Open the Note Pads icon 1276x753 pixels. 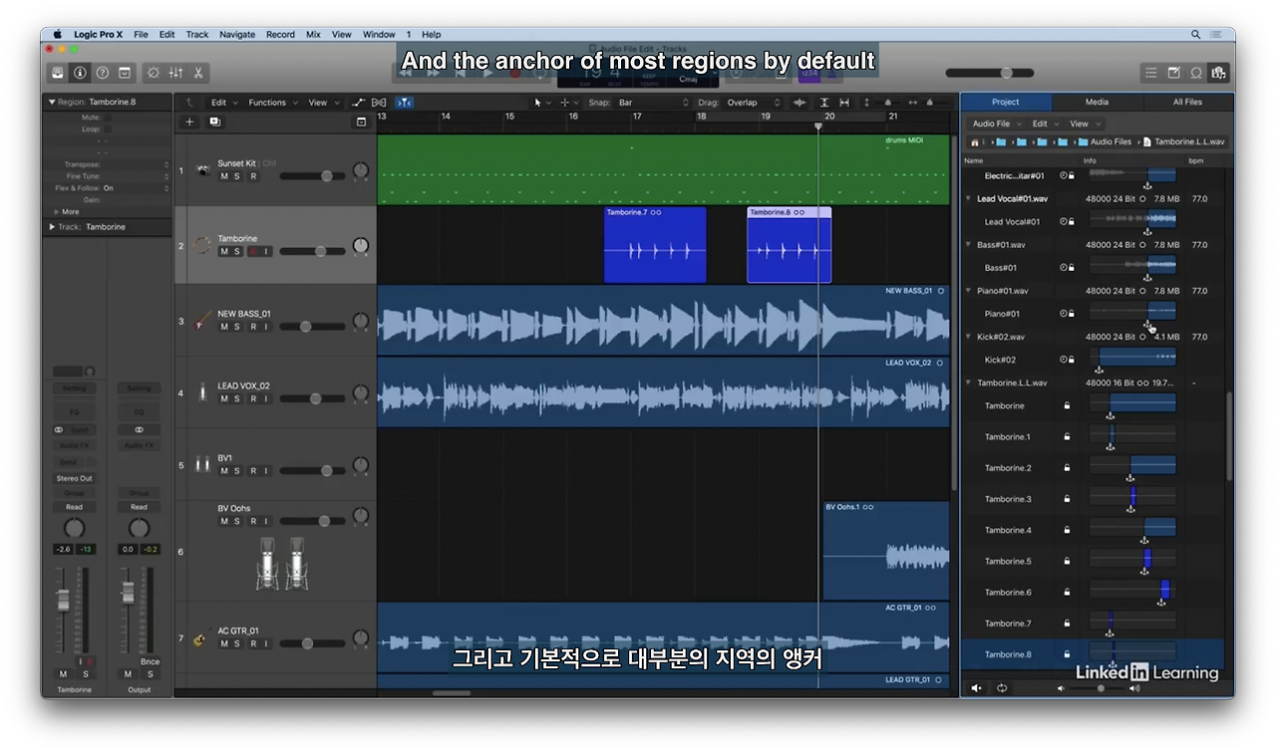tap(1173, 73)
